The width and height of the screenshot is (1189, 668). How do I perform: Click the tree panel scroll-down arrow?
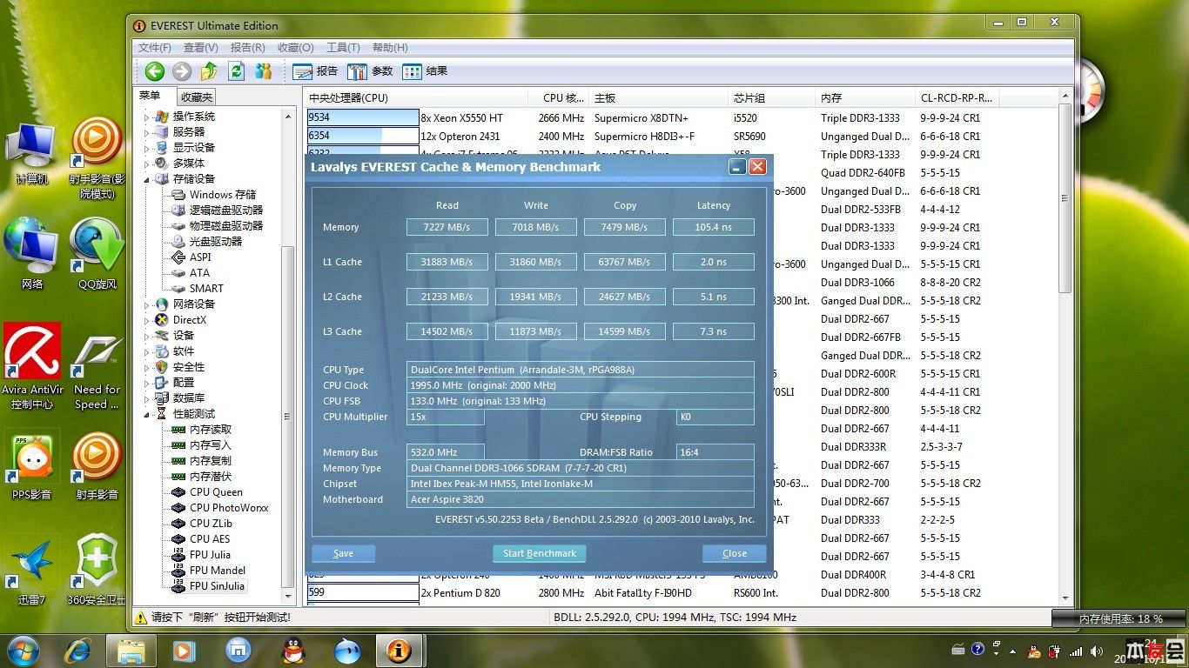click(289, 598)
